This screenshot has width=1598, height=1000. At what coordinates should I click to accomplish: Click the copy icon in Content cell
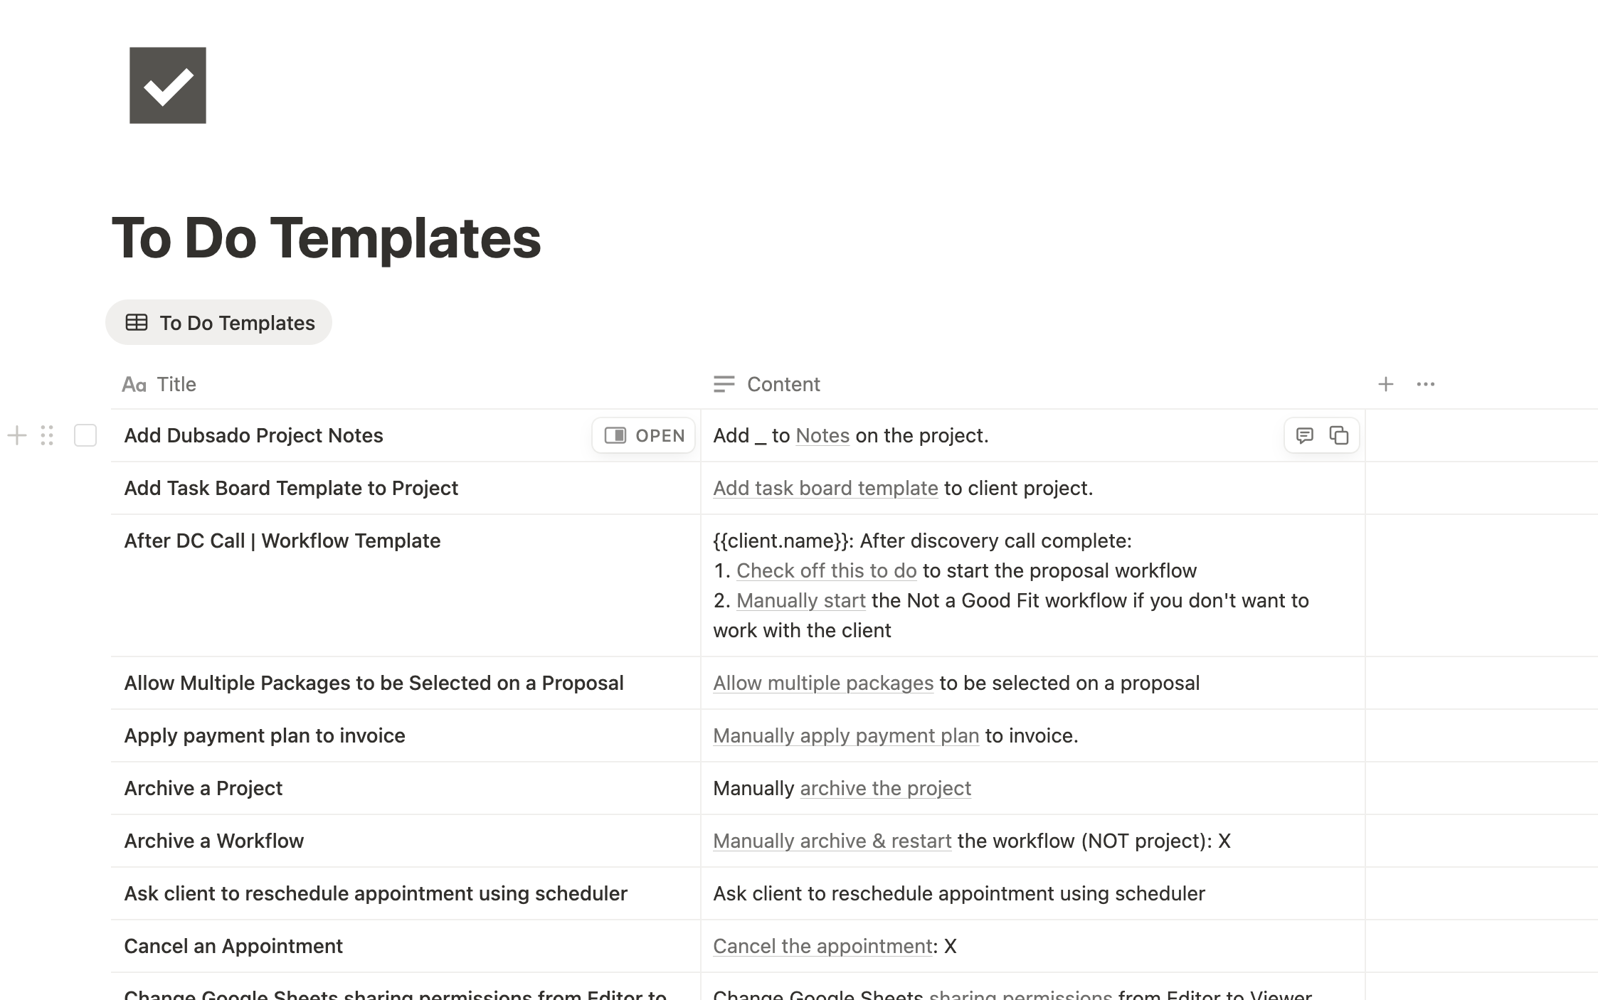(1338, 435)
